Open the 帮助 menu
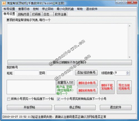 tap(80, 9)
